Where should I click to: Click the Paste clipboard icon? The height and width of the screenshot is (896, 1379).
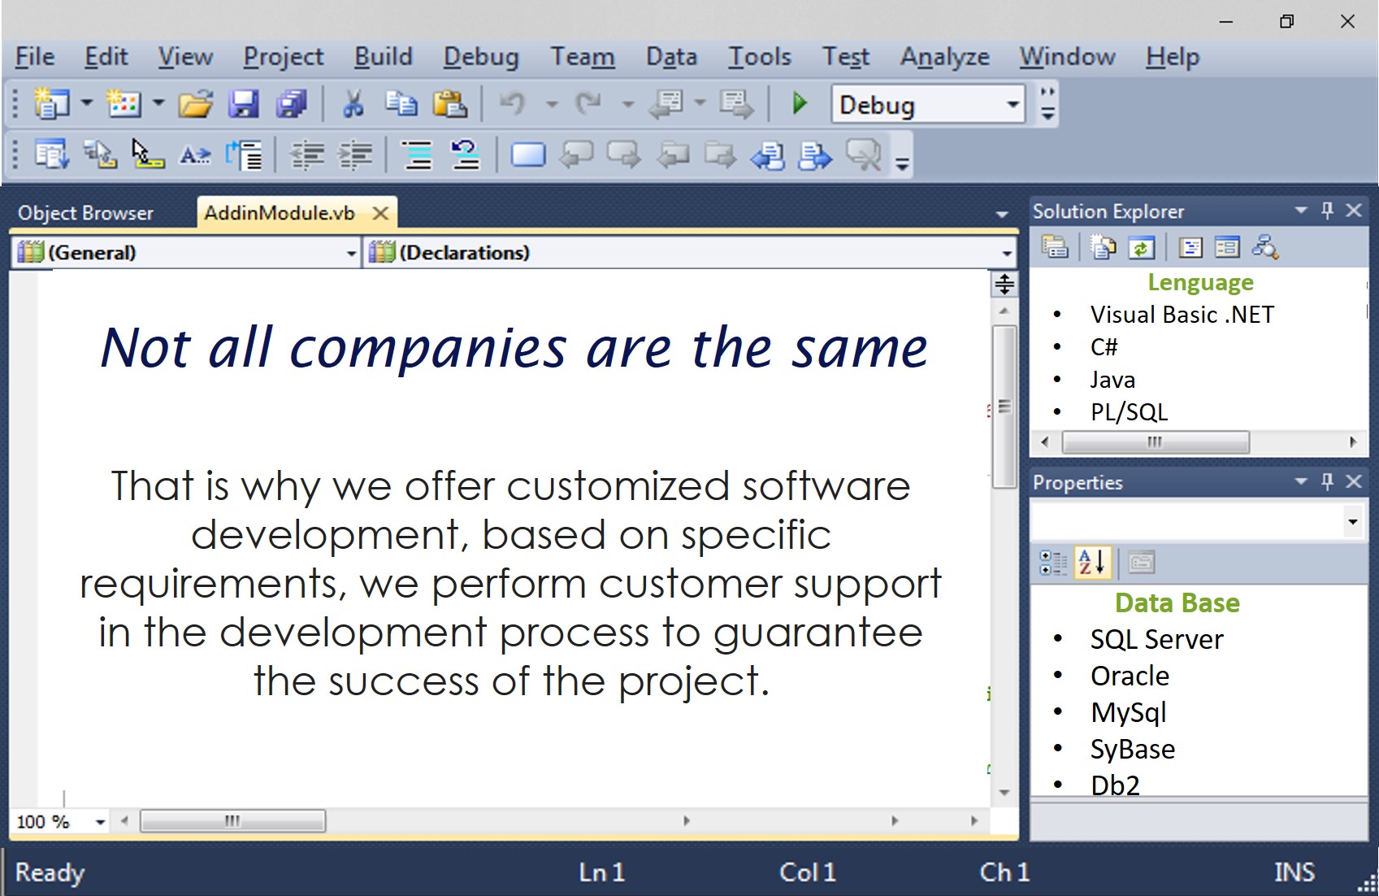point(449,104)
